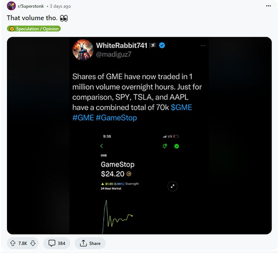Tap the expand chart fullscreen icon
The image size is (278, 253).
click(x=172, y=186)
